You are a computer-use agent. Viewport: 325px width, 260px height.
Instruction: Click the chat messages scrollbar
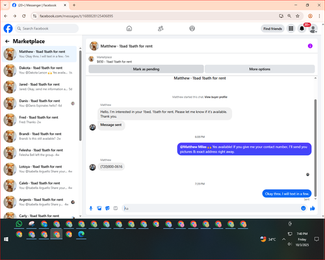pyautogui.click(x=315, y=148)
